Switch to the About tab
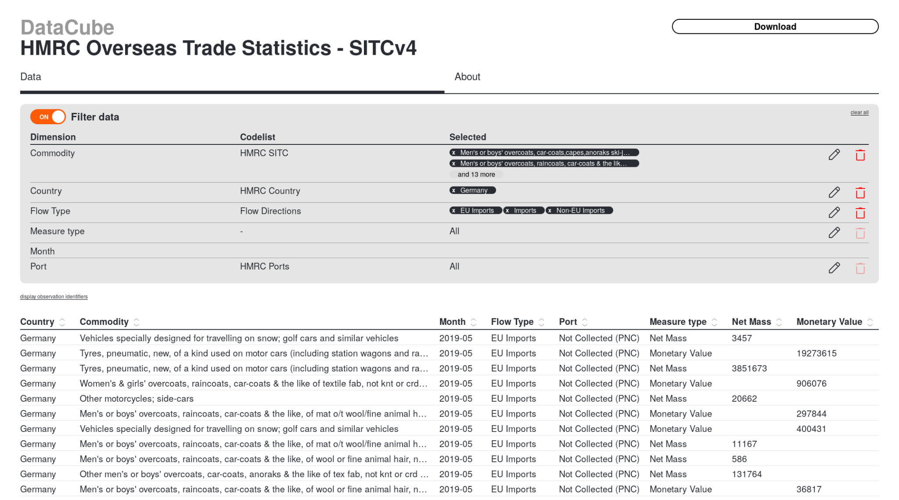 467,77
